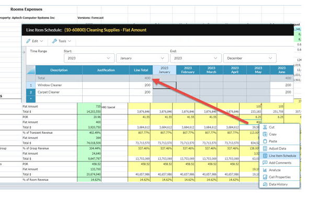Open the Tools menu with wrench icon

pos(61,41)
